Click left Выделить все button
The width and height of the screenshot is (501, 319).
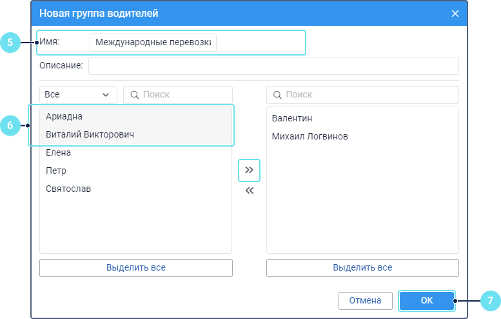pyautogui.click(x=135, y=268)
